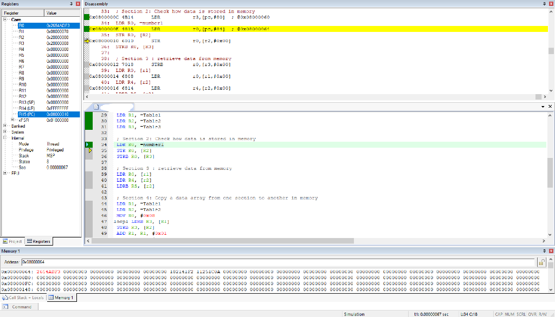Expand the Banked register group
Image resolution: width=555 pixels, height=317 pixels.
point(5,126)
